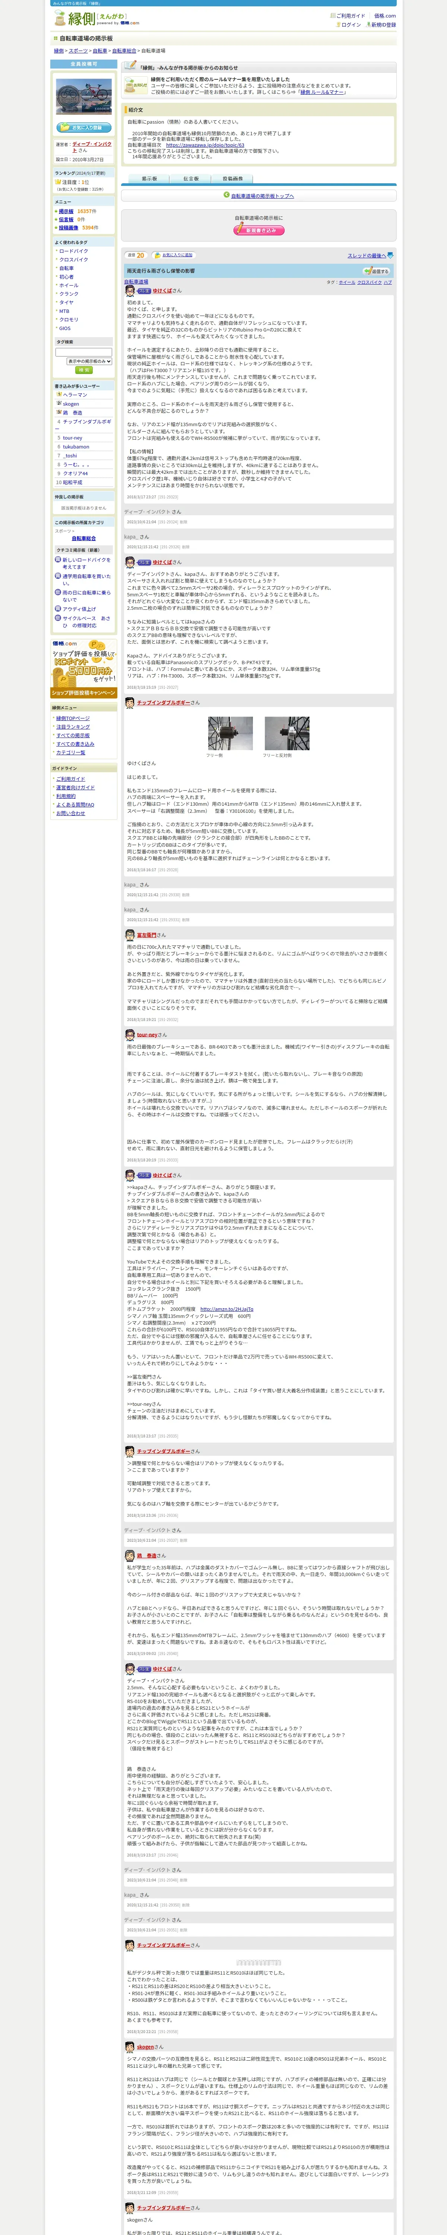The image size is (447, 2235).
Task: Open user ヘラーマン in ranking list
Action: 76,395
